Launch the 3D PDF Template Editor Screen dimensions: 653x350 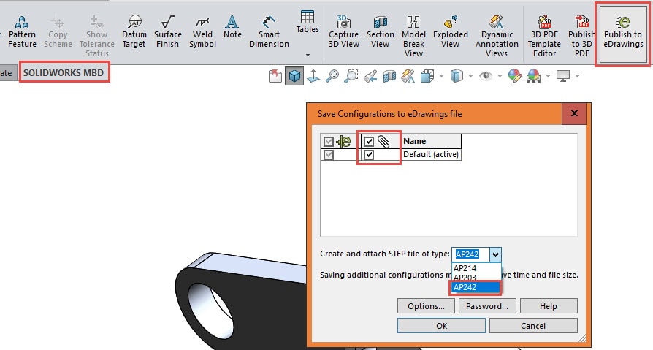pyautogui.click(x=544, y=37)
